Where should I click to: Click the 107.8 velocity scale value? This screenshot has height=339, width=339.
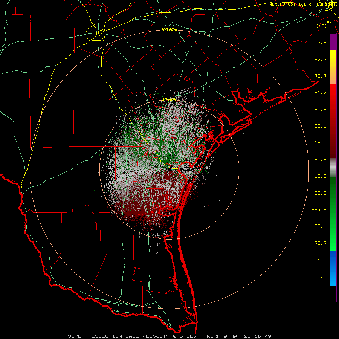point(319,42)
